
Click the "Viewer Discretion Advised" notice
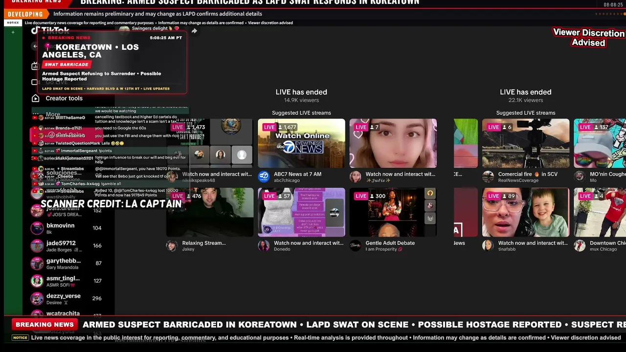pos(588,38)
